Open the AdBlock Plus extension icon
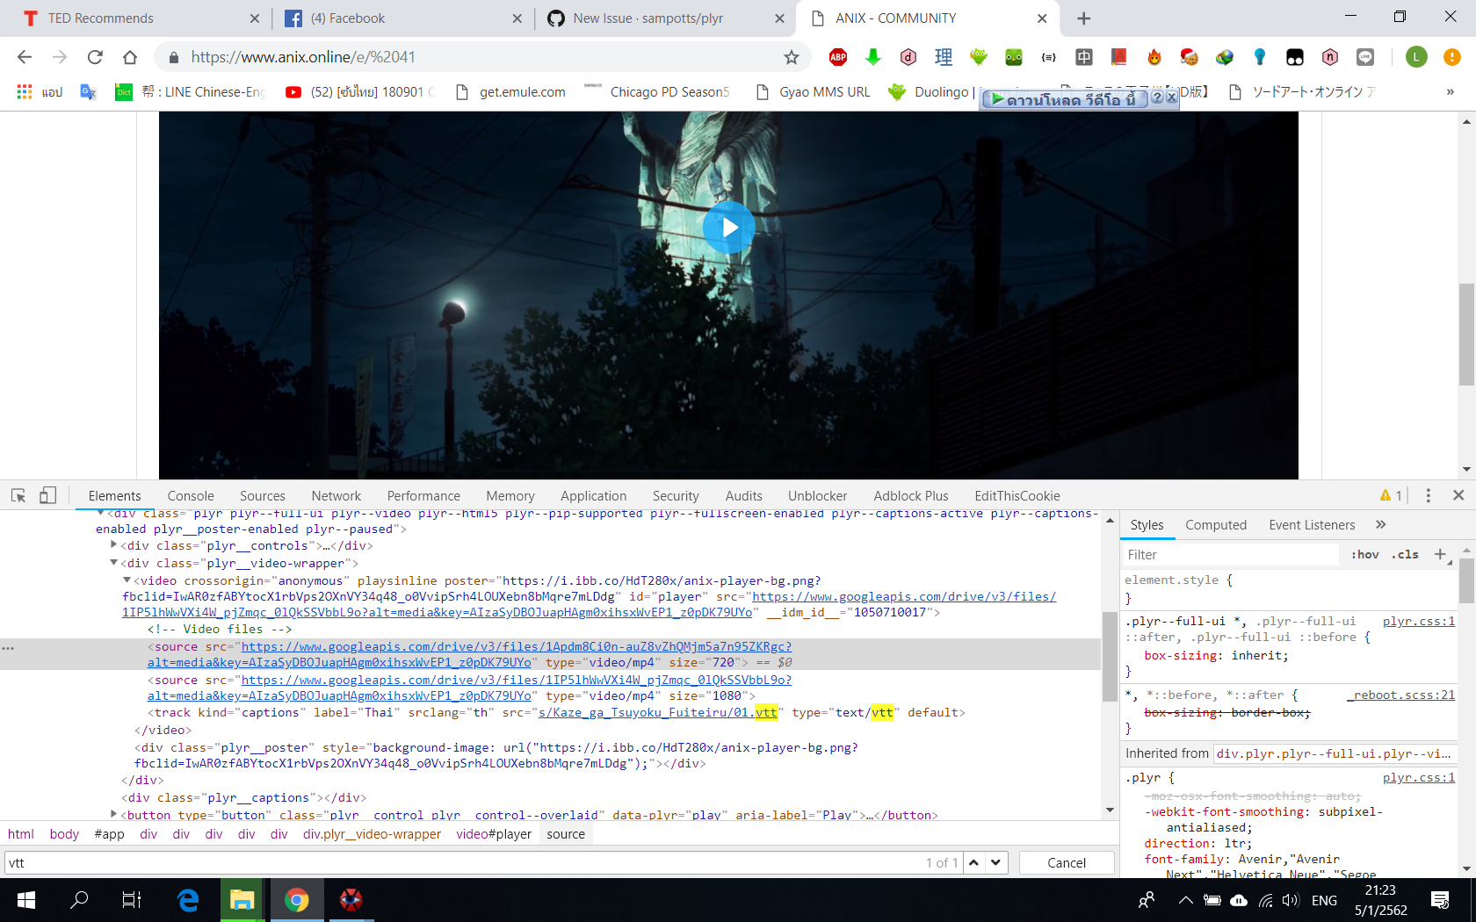This screenshot has width=1476, height=922. point(838,57)
